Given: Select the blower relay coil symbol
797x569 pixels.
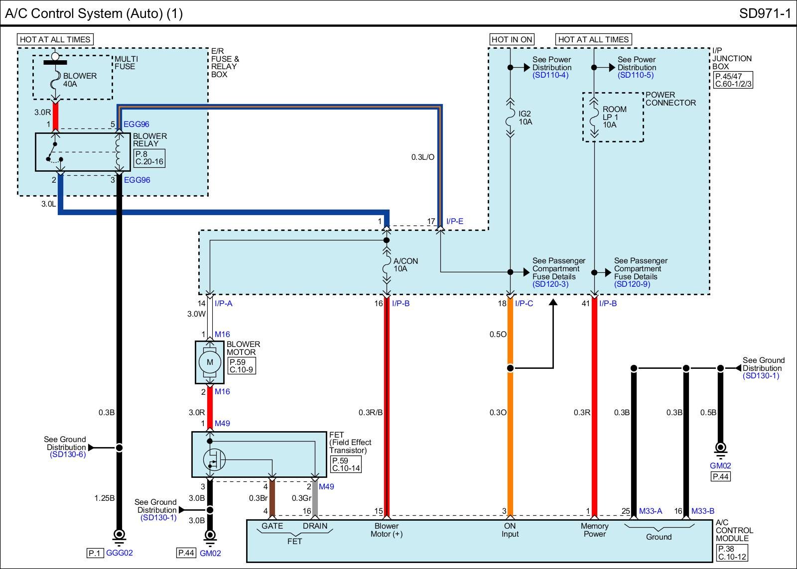Looking at the screenshot, I should (x=118, y=152).
